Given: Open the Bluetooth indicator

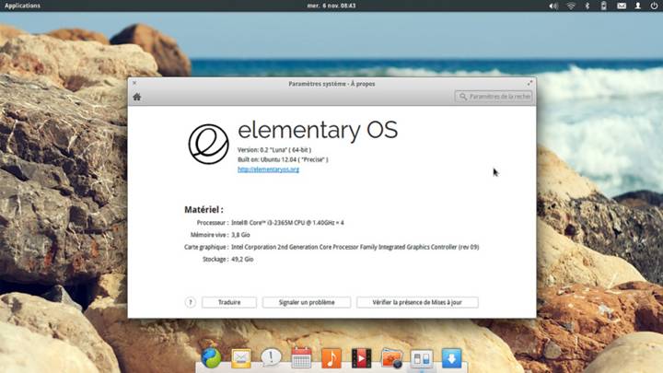Looking at the screenshot, I should coord(587,6).
